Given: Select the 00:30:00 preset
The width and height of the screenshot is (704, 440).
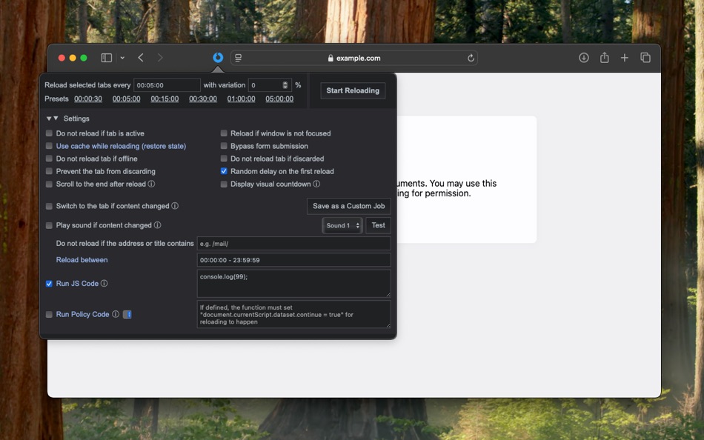Looking at the screenshot, I should (x=203, y=99).
